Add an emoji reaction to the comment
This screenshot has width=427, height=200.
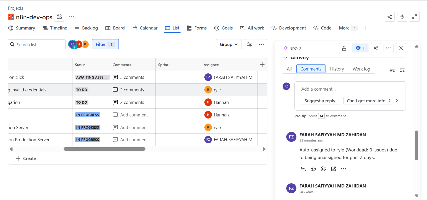pos(323,169)
